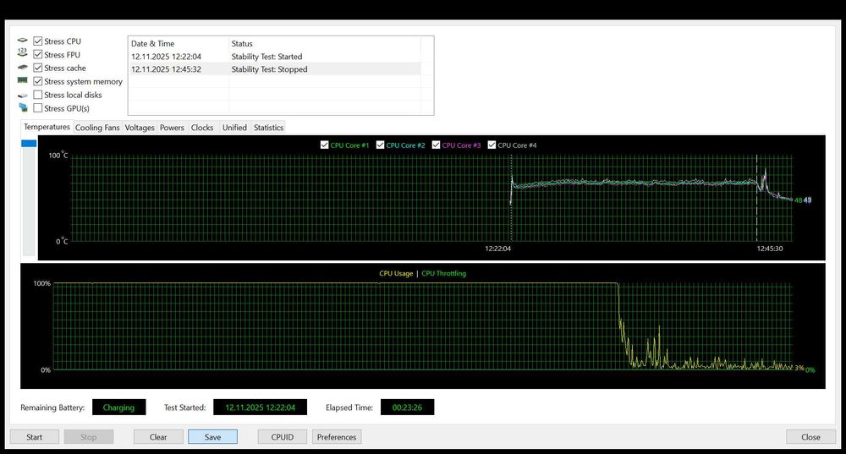Hide CPU Core #1 graph line

pos(324,145)
